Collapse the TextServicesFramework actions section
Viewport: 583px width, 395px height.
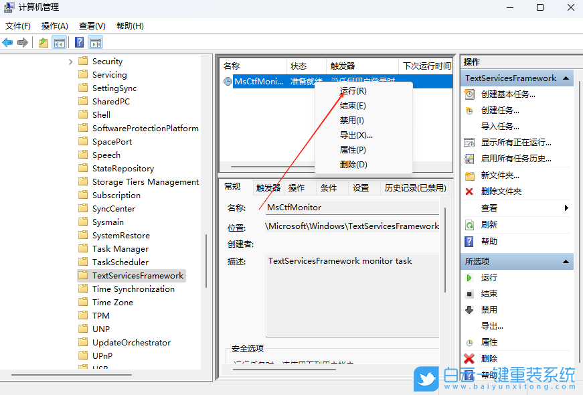(566, 78)
